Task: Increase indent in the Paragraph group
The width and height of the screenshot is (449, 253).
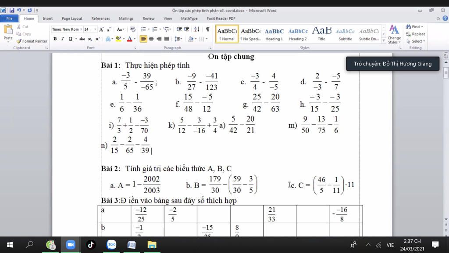Action: [x=187, y=29]
